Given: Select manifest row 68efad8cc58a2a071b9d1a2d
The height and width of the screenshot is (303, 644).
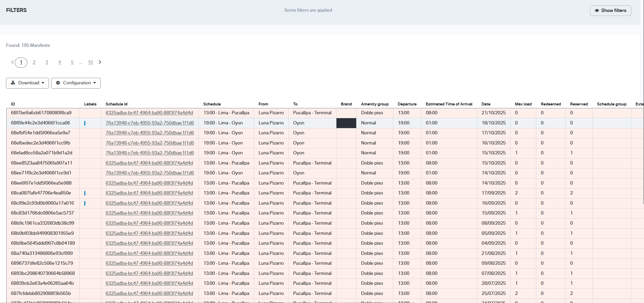Looking at the screenshot, I should coord(42,153).
